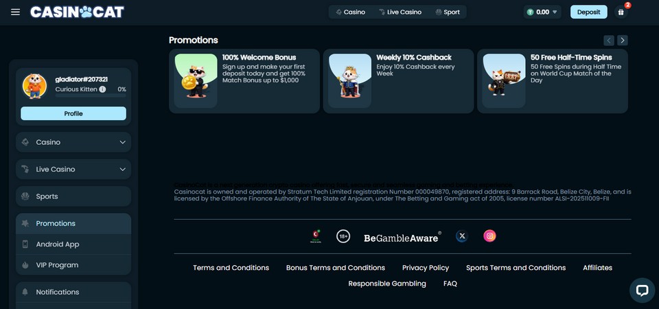Click the Android App phone icon
Screen dimensions: 659x309
[x=25, y=244]
